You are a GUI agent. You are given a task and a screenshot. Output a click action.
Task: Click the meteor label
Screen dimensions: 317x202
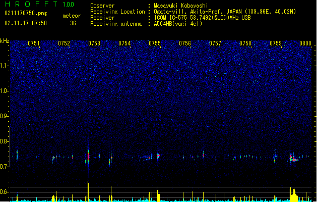72,16
